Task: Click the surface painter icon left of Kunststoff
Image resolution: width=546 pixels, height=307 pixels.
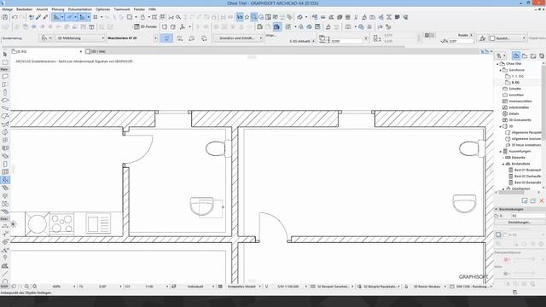Action: (482, 38)
